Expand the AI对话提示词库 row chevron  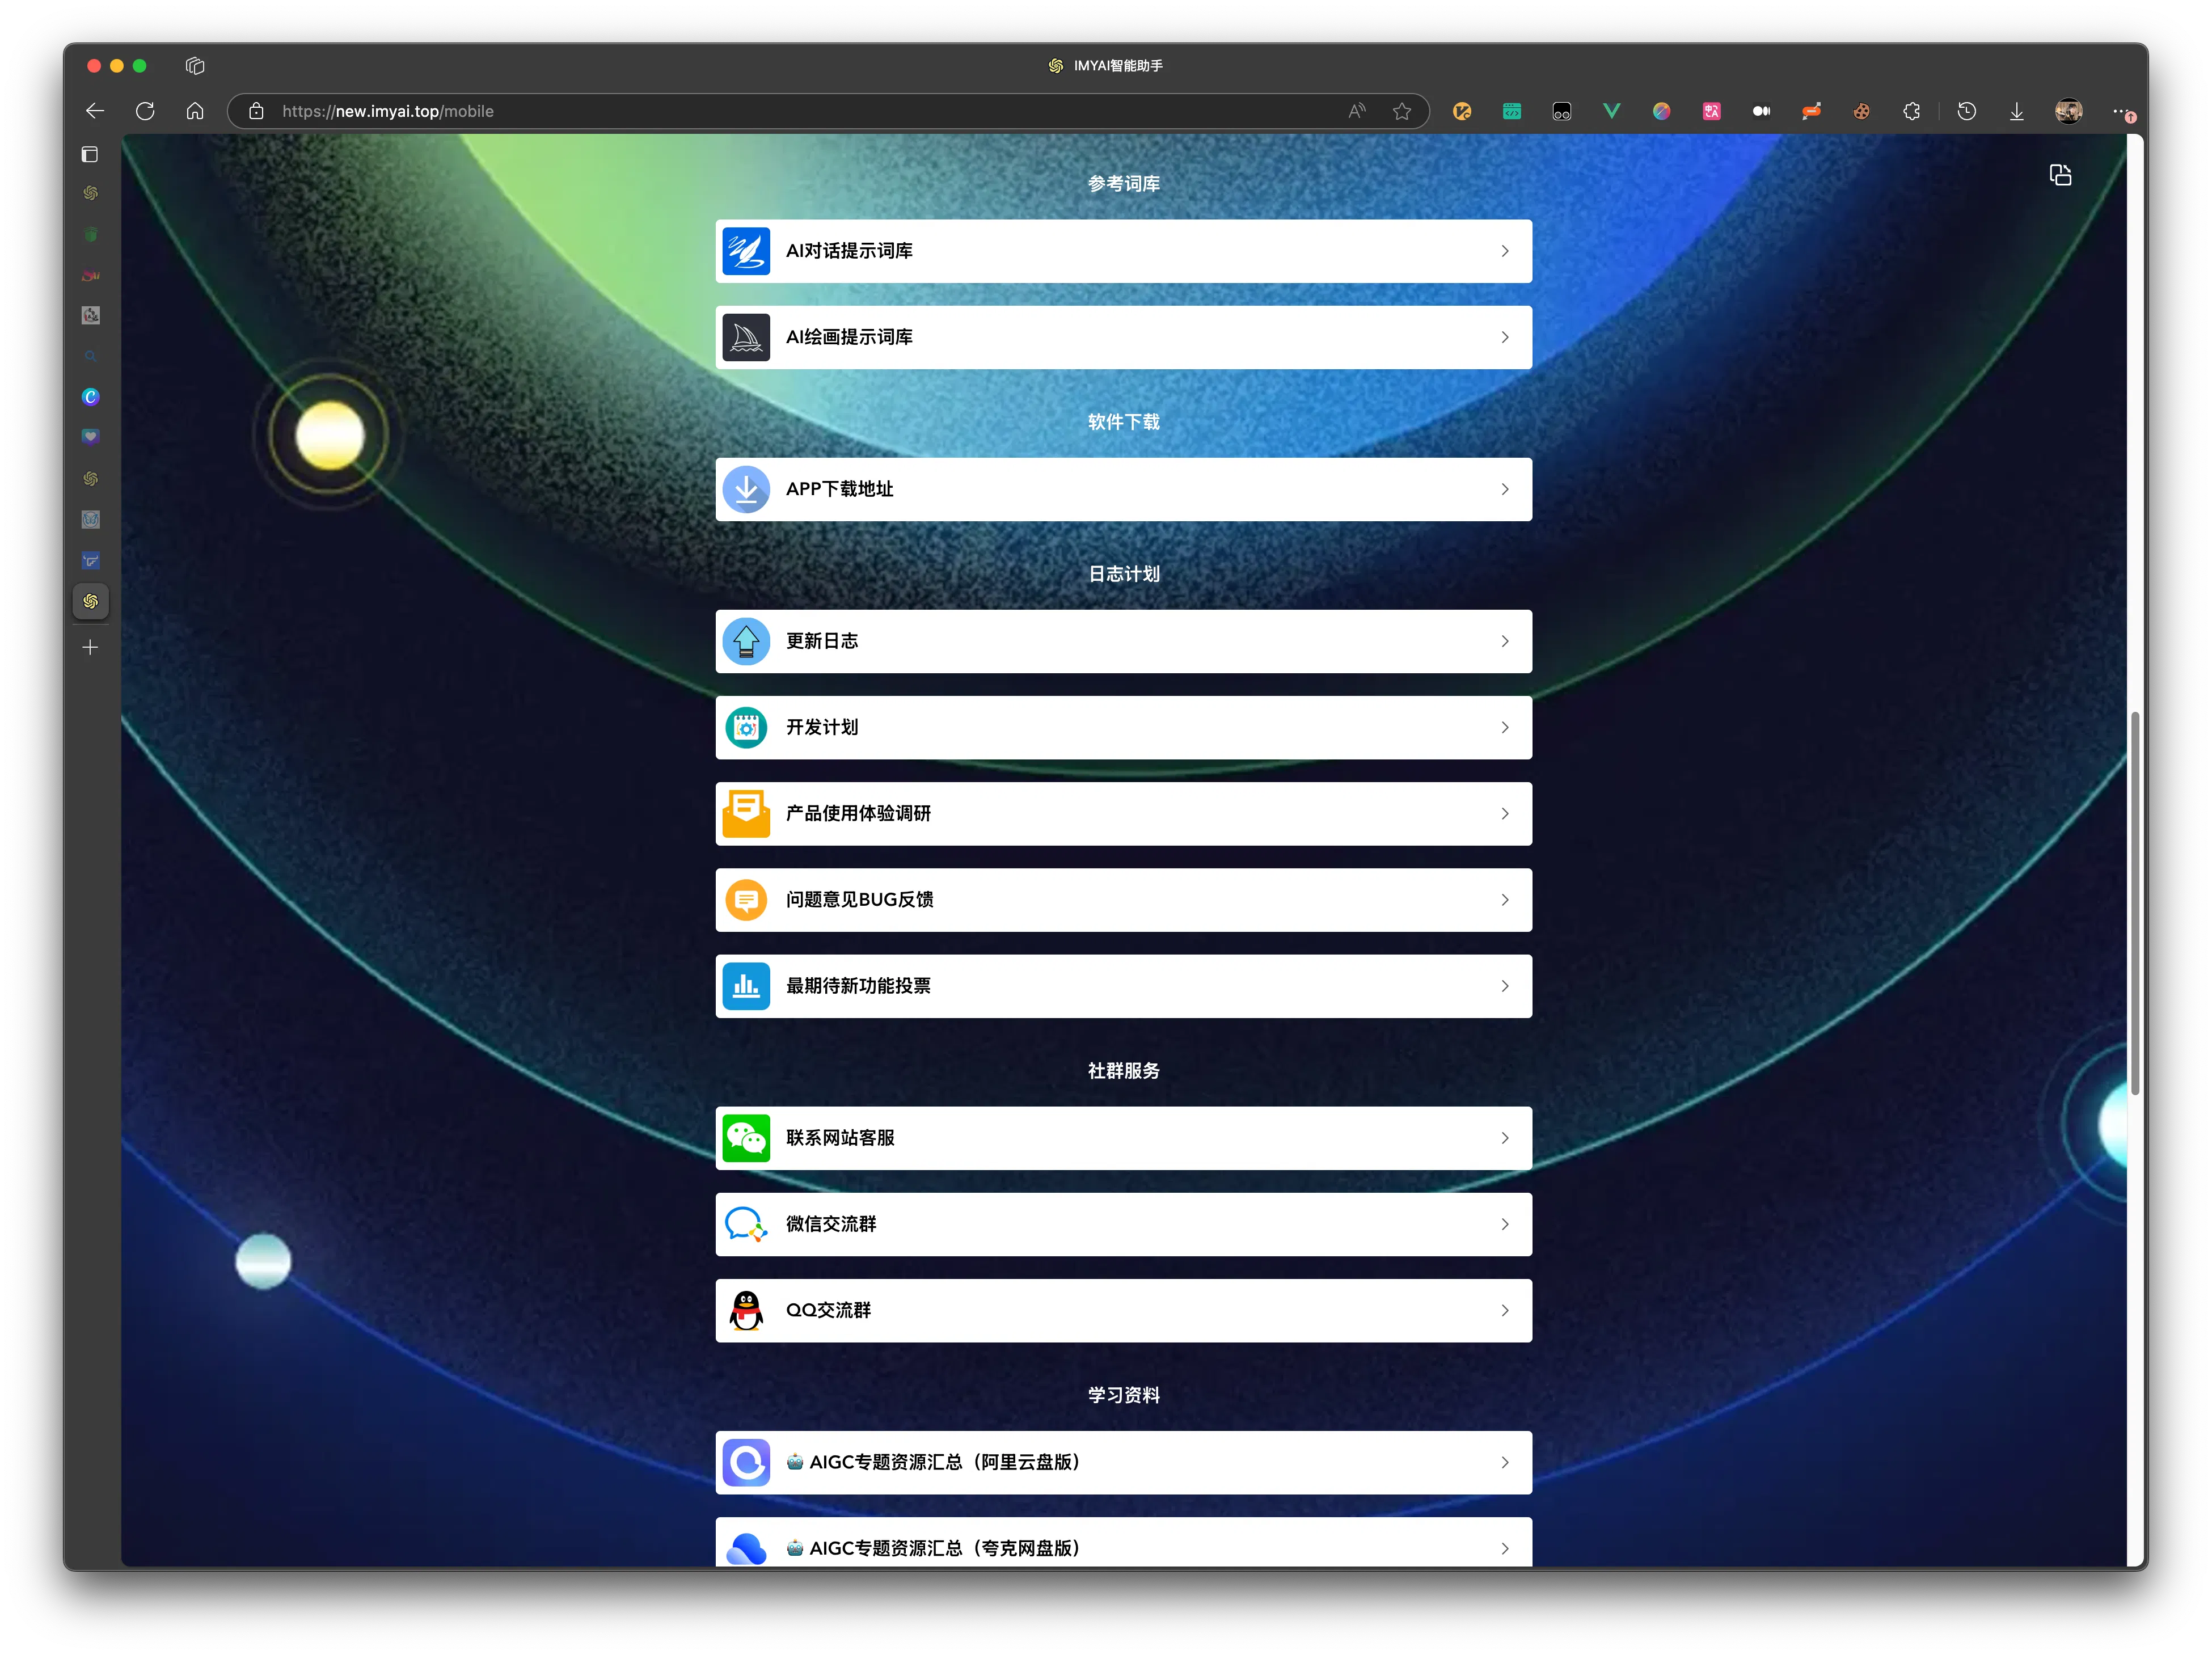point(1505,251)
